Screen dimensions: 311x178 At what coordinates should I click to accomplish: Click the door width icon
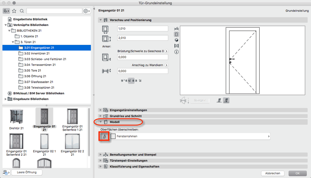(105, 29)
